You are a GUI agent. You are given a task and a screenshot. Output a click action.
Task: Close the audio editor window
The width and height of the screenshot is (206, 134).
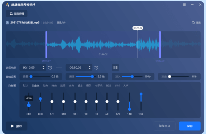click(x=200, y=5)
